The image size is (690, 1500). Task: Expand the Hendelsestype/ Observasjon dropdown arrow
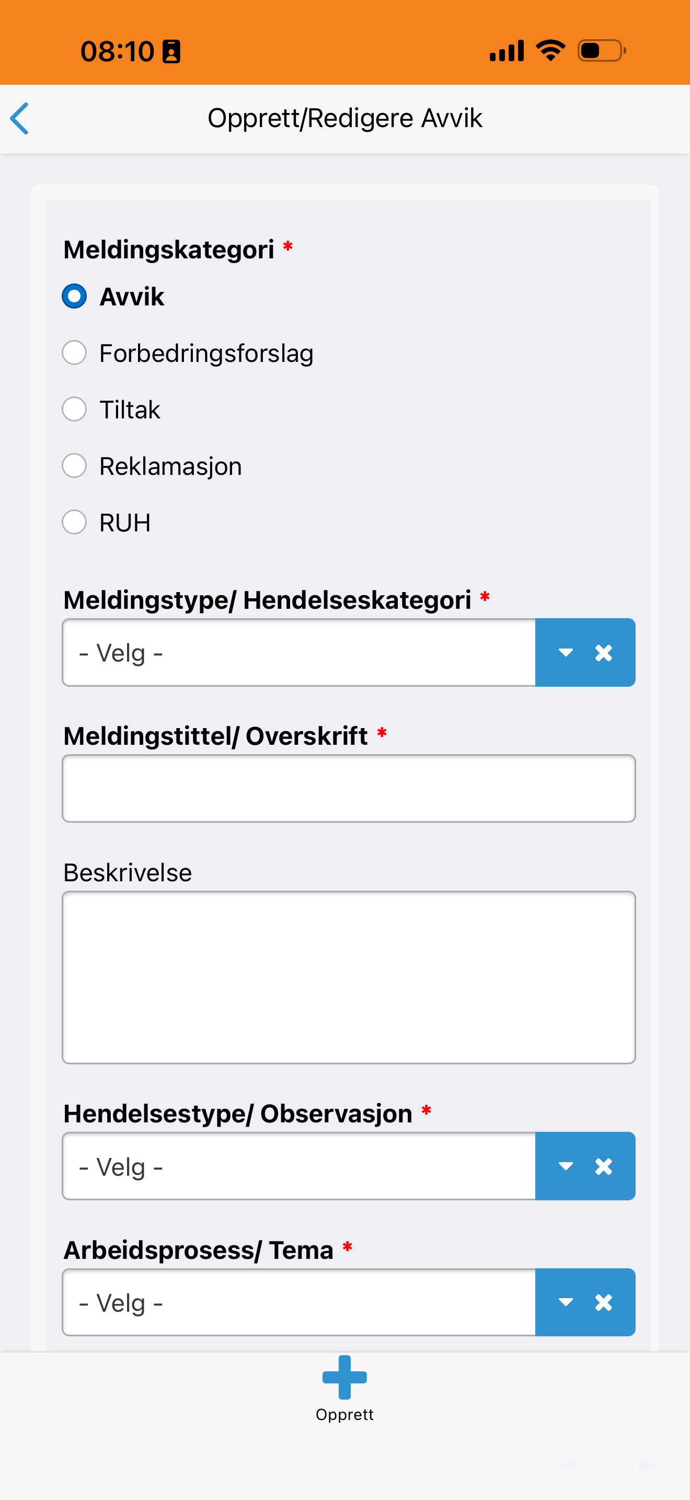click(566, 1166)
